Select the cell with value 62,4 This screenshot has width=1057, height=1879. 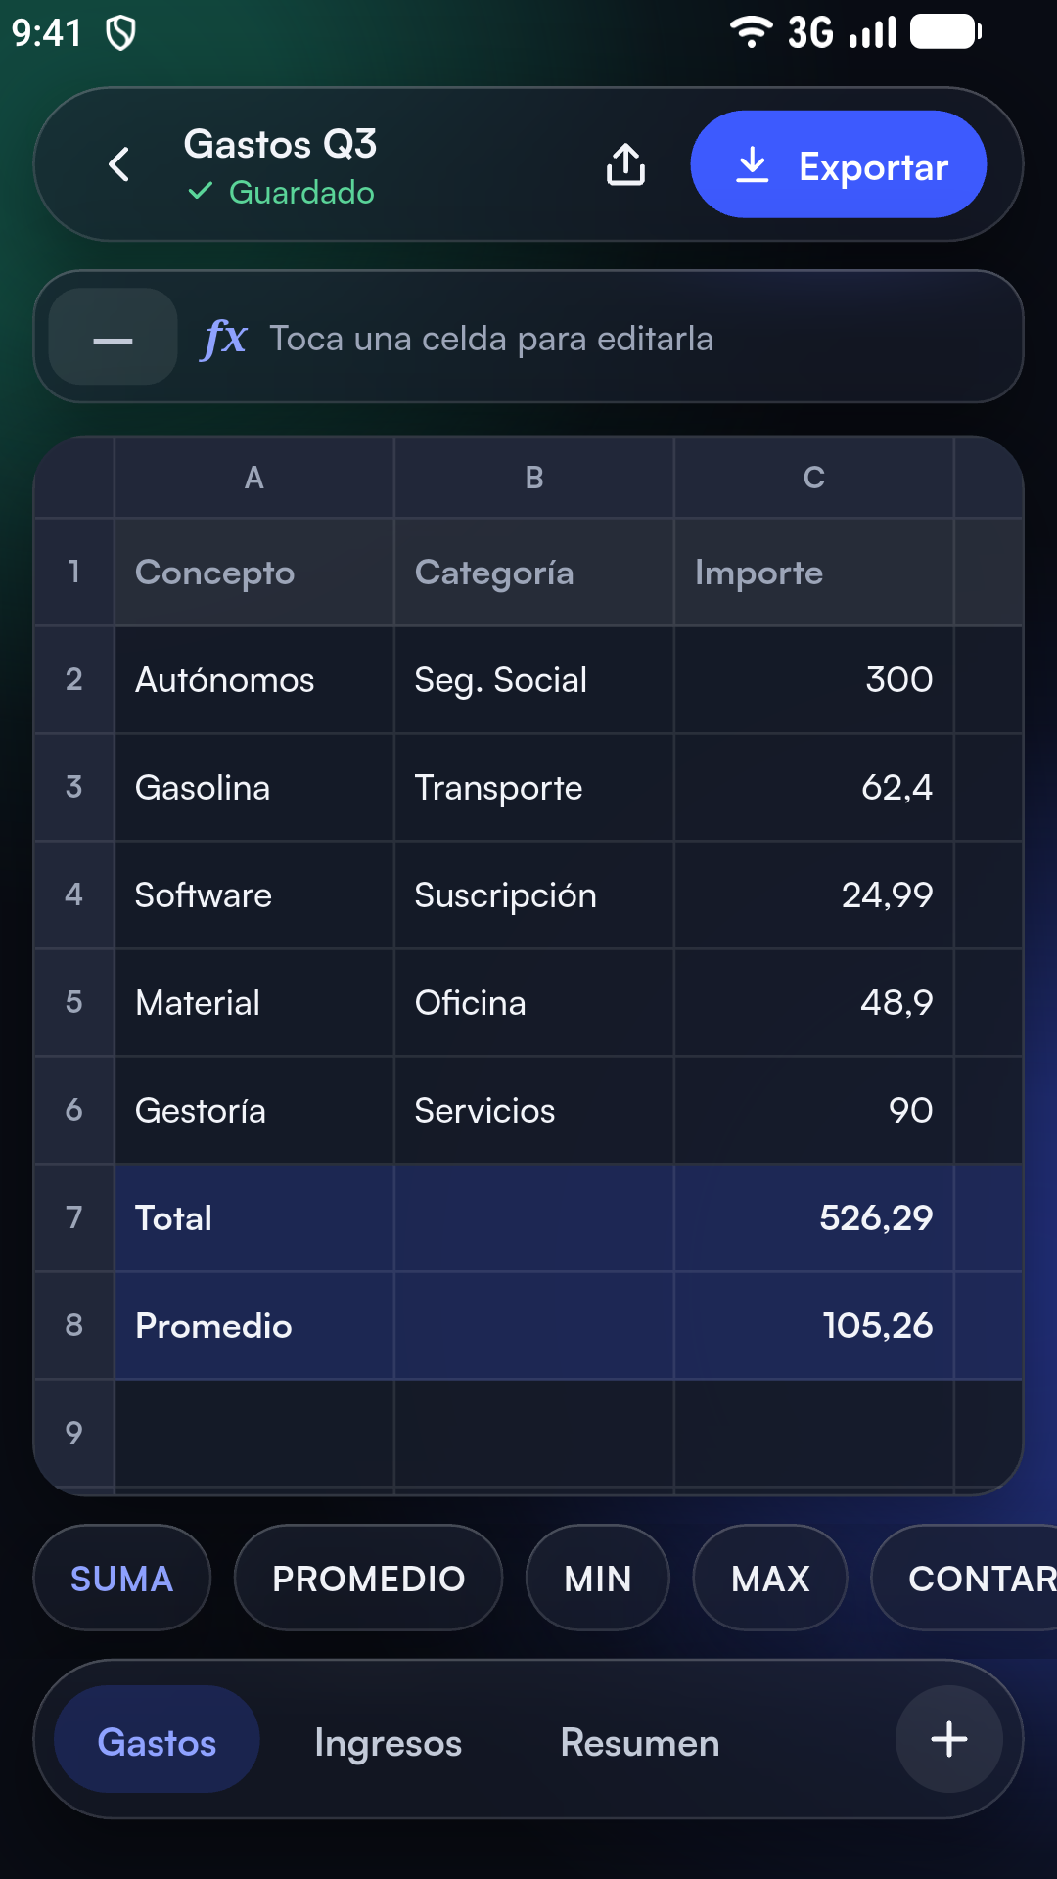coord(814,787)
